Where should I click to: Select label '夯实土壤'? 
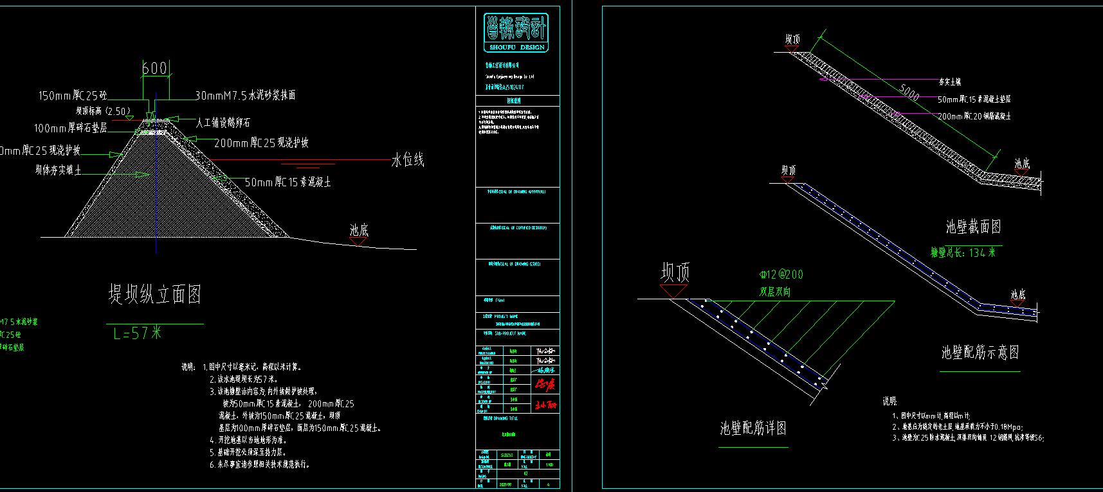(x=949, y=82)
